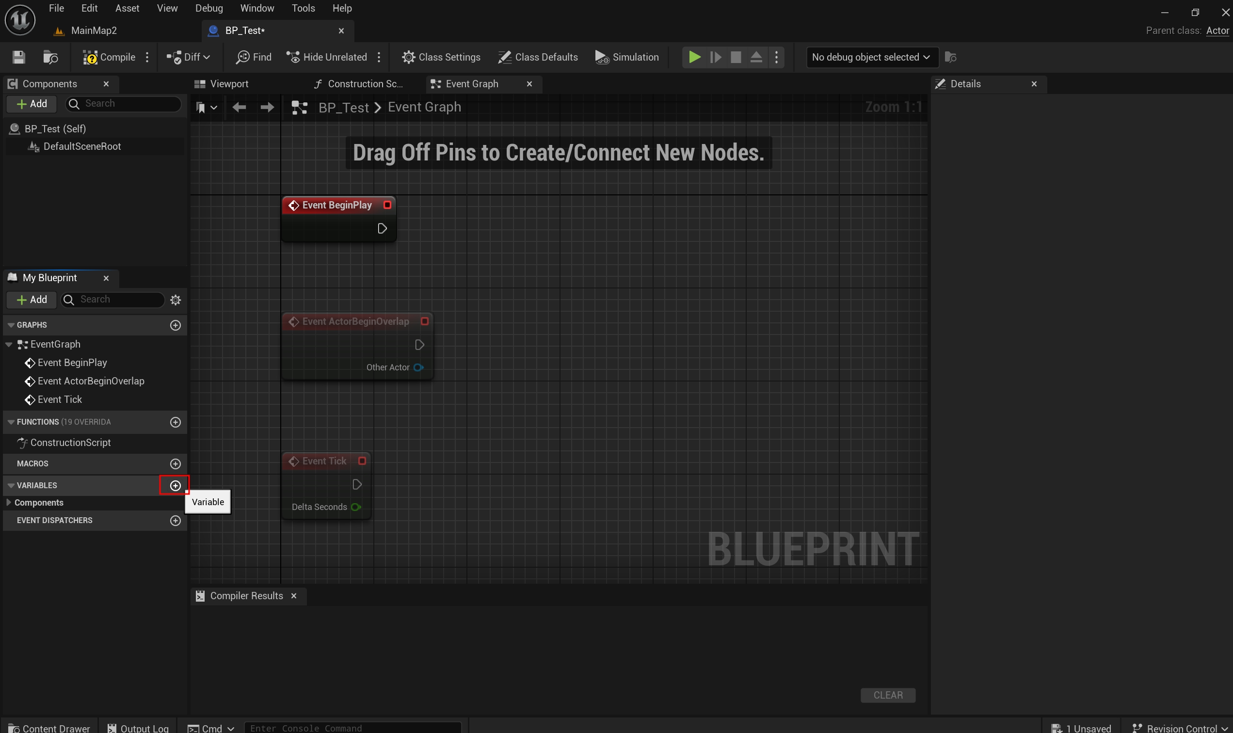Open the File menu

click(x=56, y=8)
